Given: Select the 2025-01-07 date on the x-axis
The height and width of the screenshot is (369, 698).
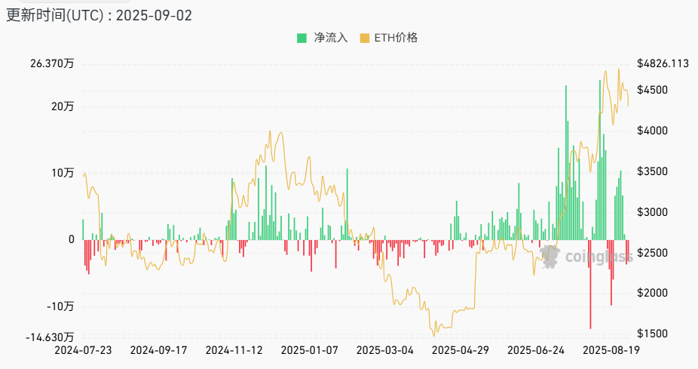Looking at the screenshot, I should point(309,350).
